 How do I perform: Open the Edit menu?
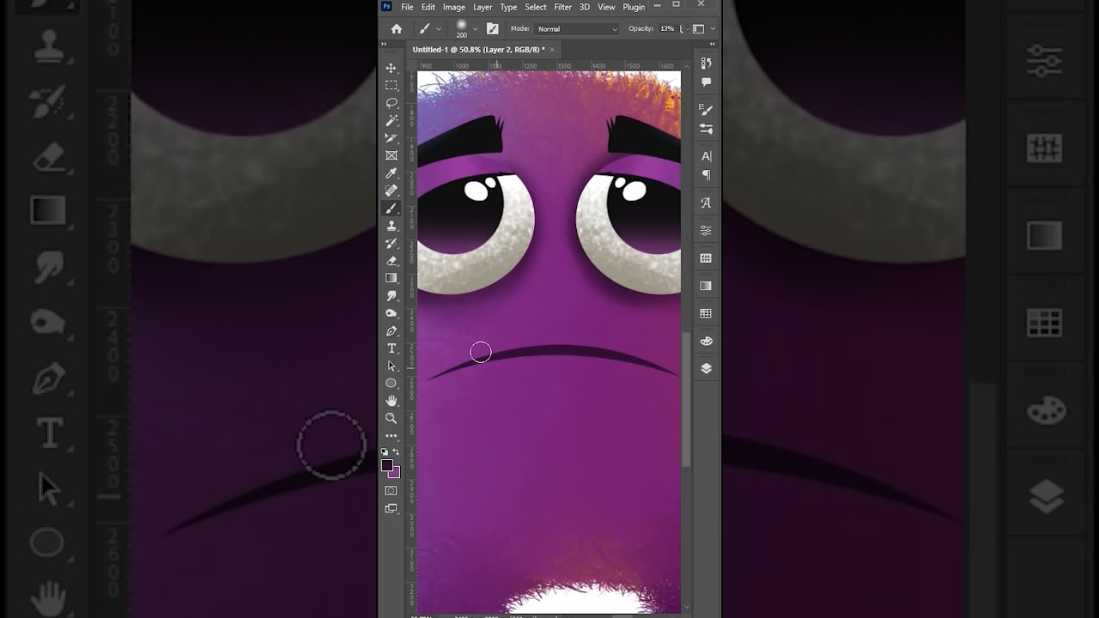pyautogui.click(x=428, y=7)
